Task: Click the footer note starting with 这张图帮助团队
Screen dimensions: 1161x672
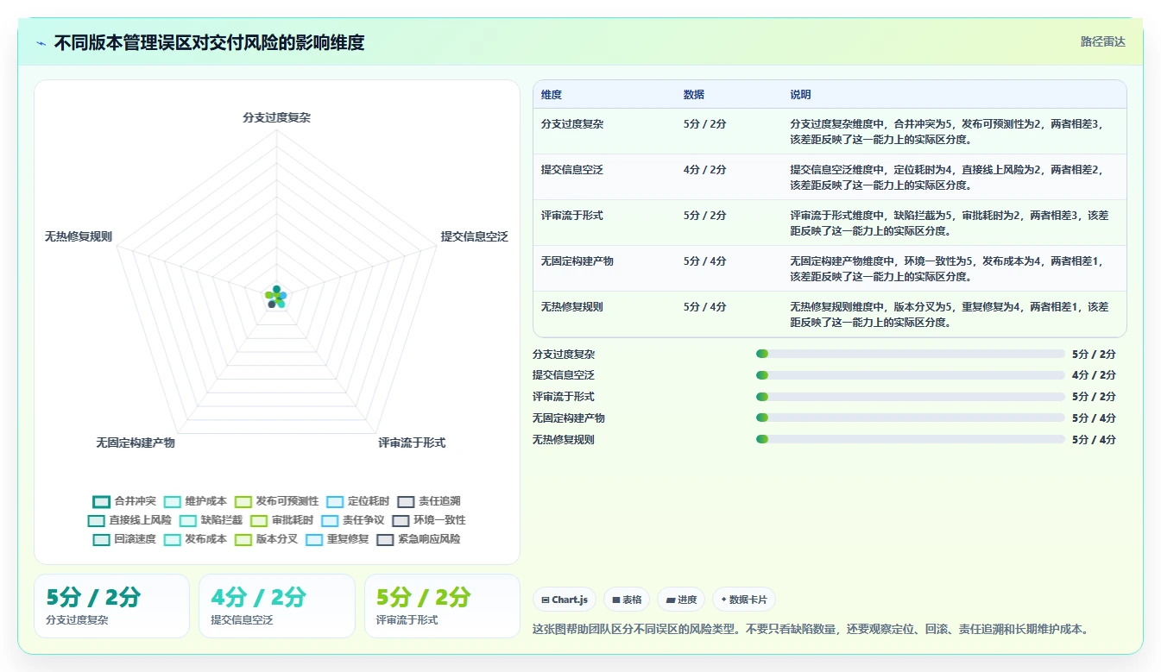Action: click(x=811, y=629)
